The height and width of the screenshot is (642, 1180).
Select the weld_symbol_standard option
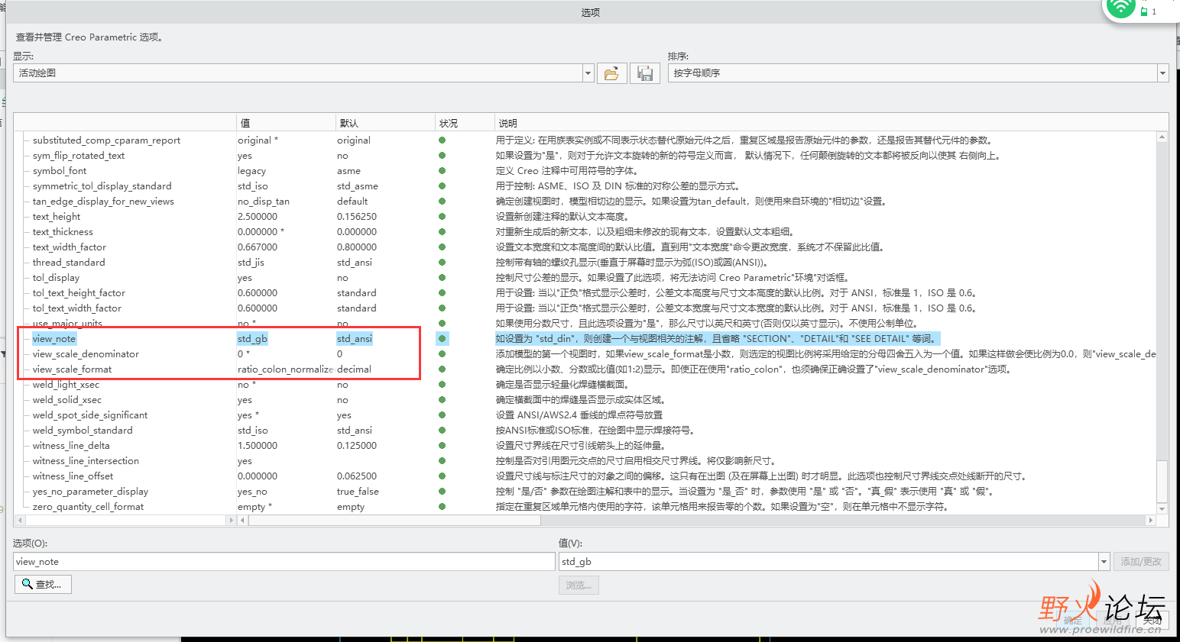83,430
